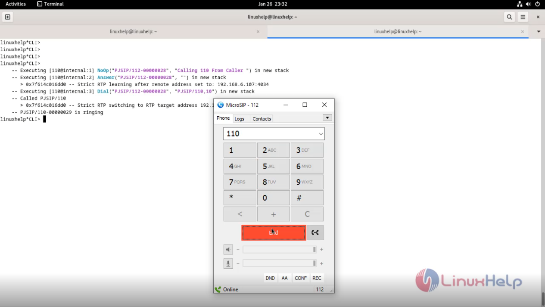Dial digit 4 GHI on keypad
The image size is (545, 307).
(x=240, y=166)
